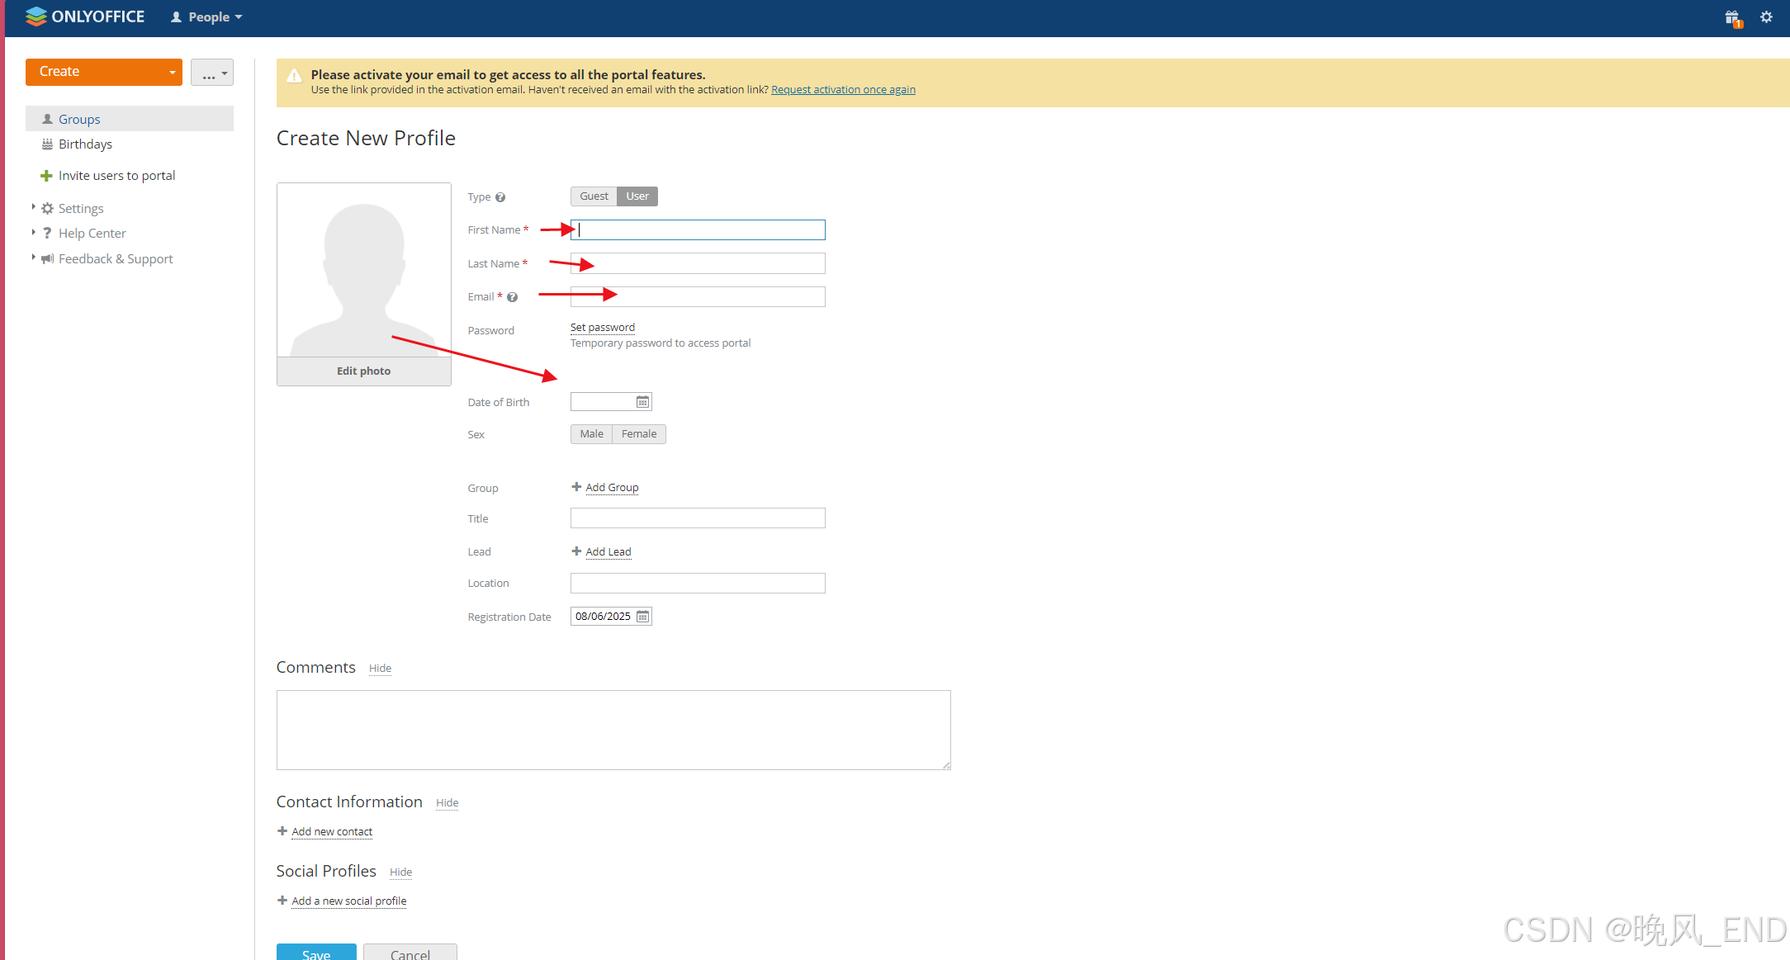Open the Date of Birth calendar icon
This screenshot has height=960, width=1790.
642,402
